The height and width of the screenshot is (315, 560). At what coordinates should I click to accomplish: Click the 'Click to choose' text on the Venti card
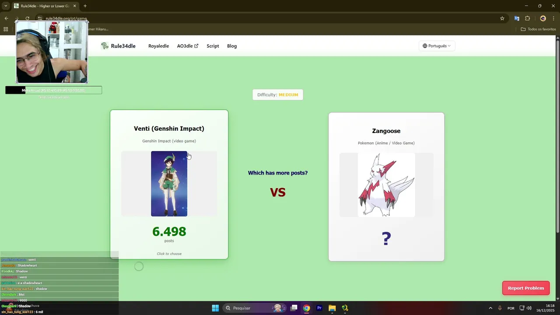169,254
